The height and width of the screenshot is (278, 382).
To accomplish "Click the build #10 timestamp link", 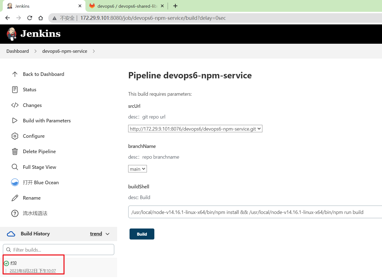I will (x=33, y=271).
